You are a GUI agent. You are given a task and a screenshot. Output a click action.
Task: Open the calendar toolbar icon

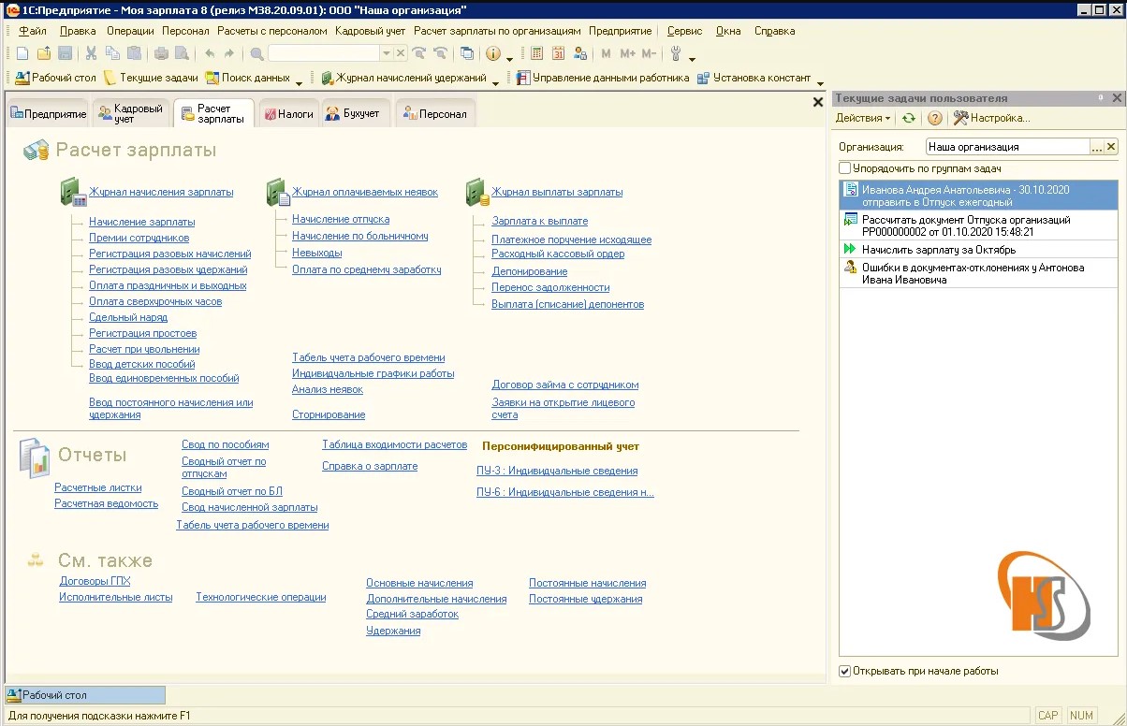click(x=559, y=53)
